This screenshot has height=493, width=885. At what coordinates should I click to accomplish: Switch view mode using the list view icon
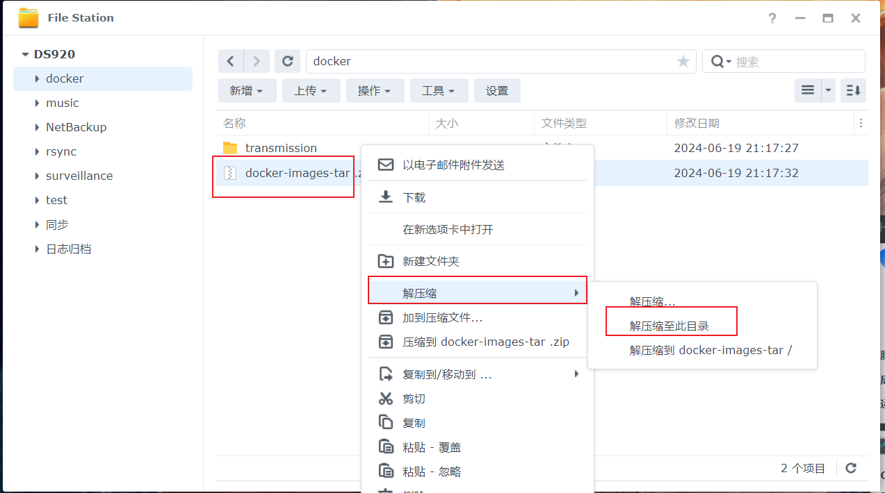coord(807,90)
